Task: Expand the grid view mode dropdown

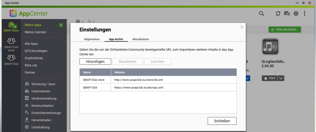Action: [80, 22]
